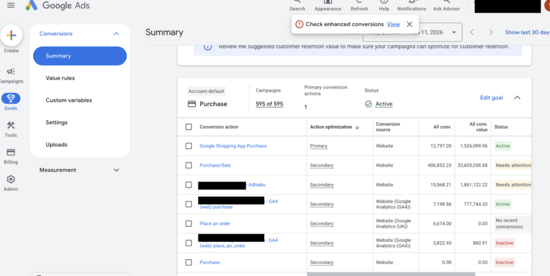
Task: Collapse the Purchase goal panel chevron
Action: pyautogui.click(x=517, y=98)
